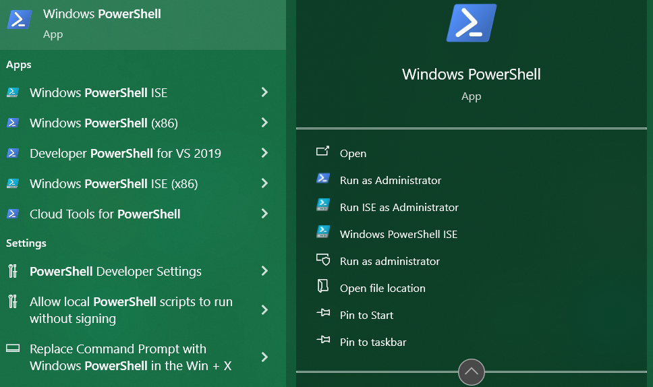Expand Allow local PowerShell scripts arrow
653x387 pixels.
click(264, 310)
